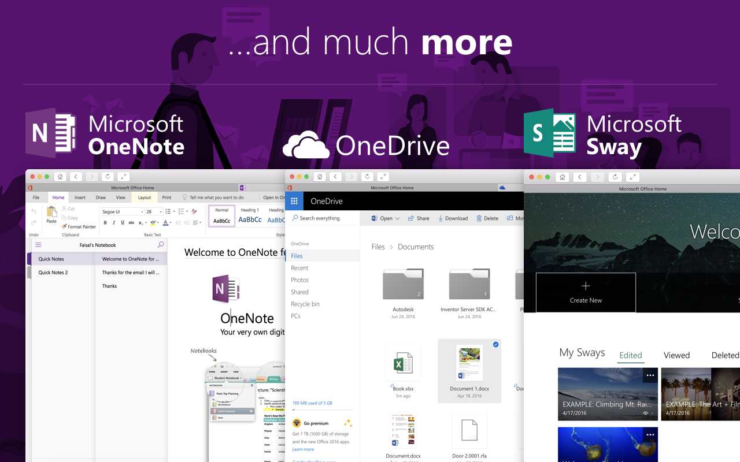Click the Learn more link in OneDrive

(303, 449)
